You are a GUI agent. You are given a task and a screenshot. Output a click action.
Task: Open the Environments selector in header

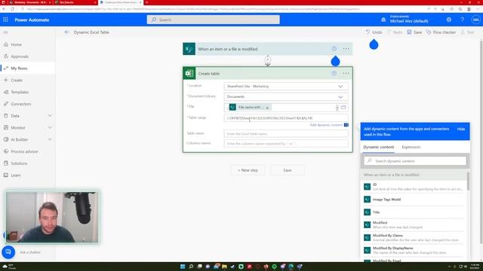click(409, 19)
